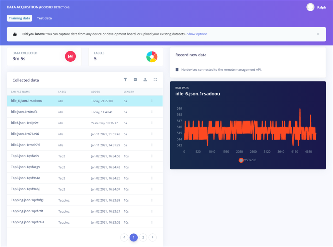Open the options menu for idle_6.json.1rsadoou

tap(152, 101)
